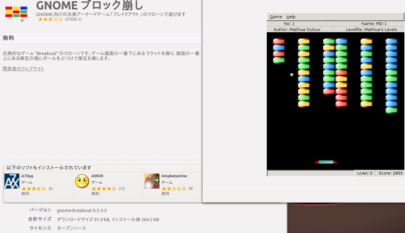Open the A7Xpg title link

[x=27, y=176]
